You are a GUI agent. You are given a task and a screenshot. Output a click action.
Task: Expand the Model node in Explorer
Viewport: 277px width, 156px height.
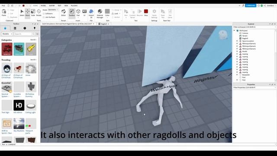coord(237,52)
